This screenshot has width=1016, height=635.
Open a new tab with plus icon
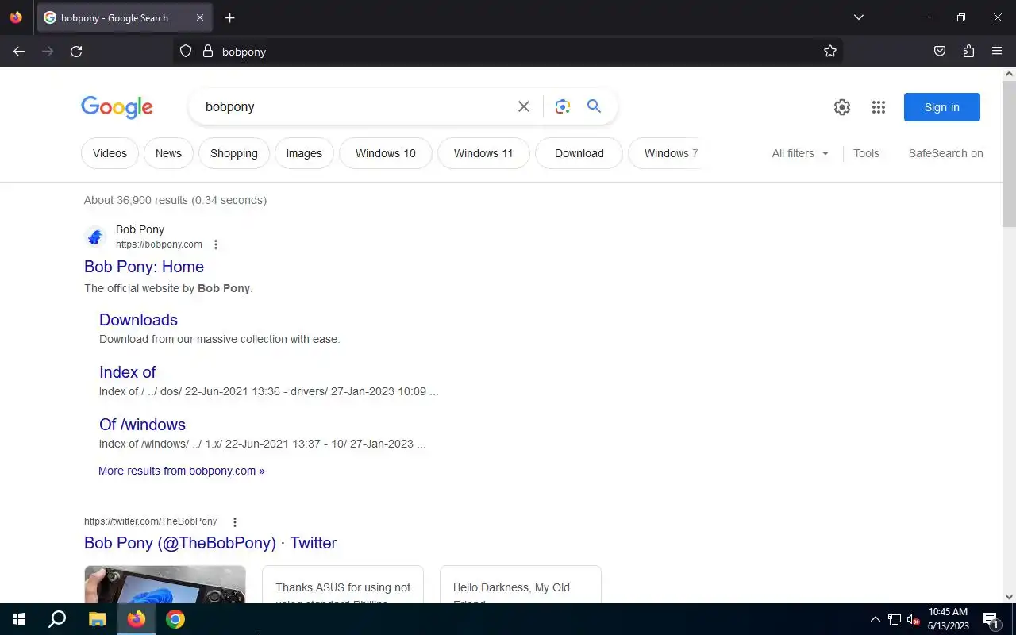[229, 17]
